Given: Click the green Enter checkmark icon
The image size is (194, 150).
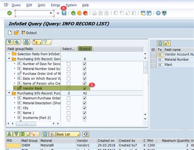Looking at the screenshot, I should click(9, 13).
